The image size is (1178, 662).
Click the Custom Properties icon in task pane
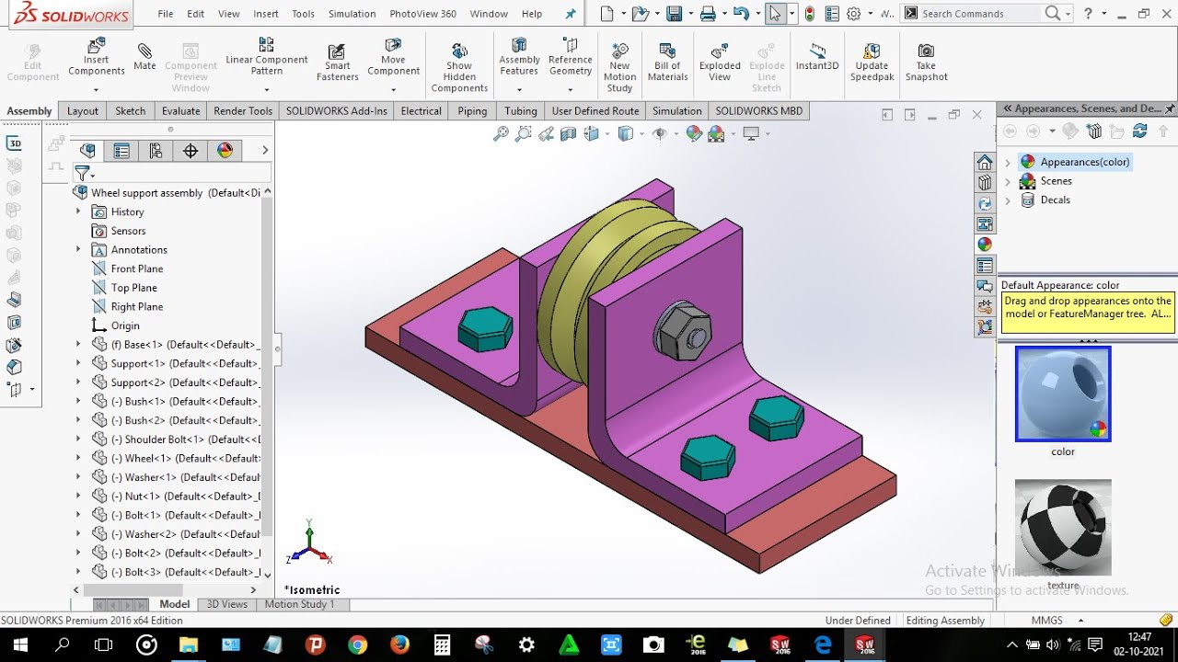(x=985, y=266)
